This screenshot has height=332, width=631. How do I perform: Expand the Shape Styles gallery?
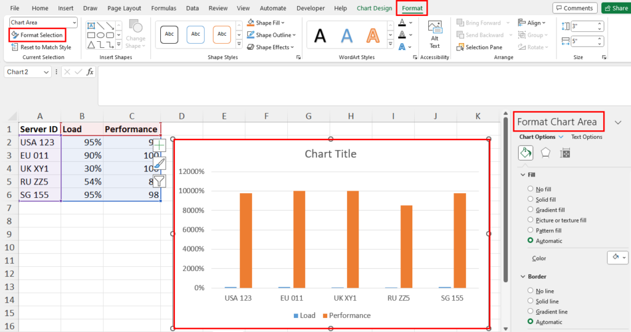[x=239, y=44]
